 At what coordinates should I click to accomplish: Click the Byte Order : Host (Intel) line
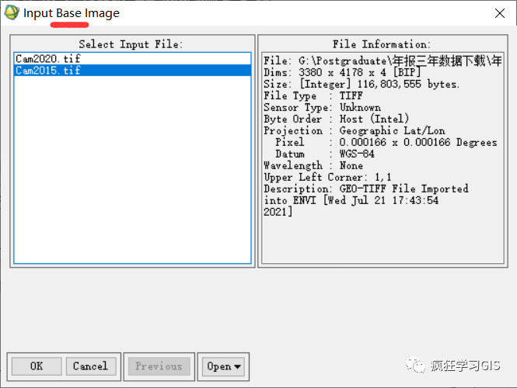pyautogui.click(x=336, y=120)
